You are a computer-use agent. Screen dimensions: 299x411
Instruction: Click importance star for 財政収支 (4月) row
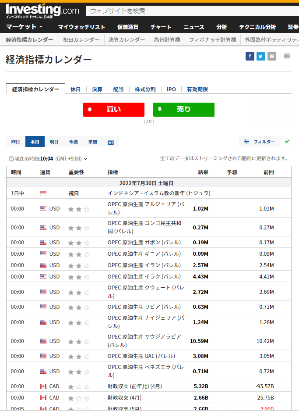tap(79, 398)
